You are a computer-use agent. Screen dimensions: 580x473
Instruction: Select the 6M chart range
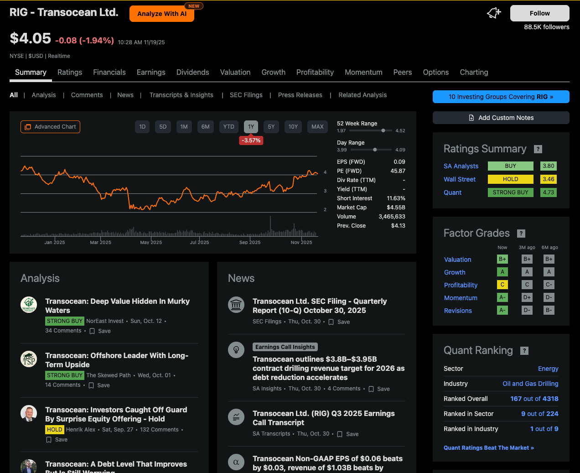coord(206,127)
